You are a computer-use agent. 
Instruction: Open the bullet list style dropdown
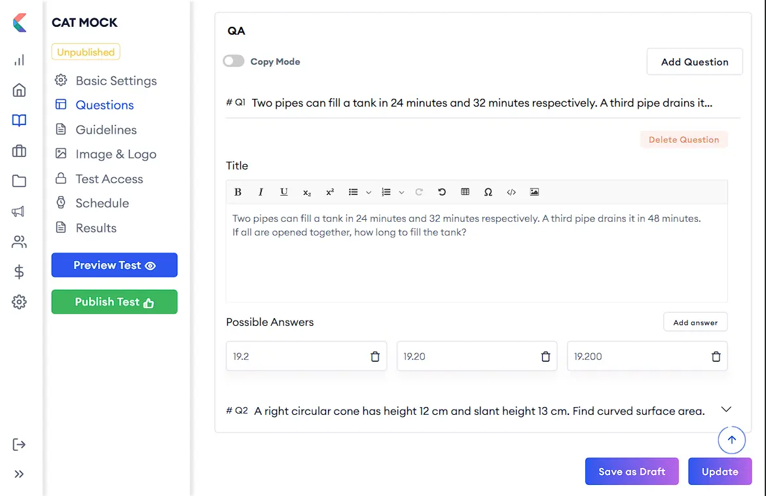point(369,192)
